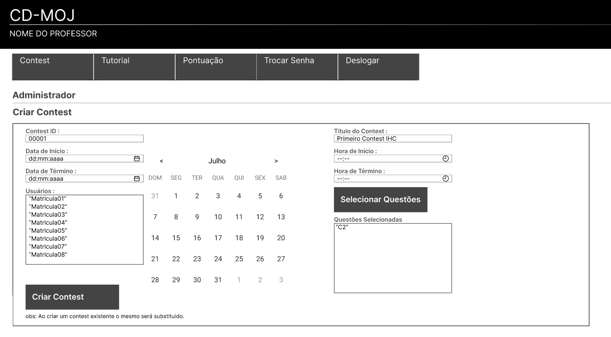The width and height of the screenshot is (611, 337).
Task: Select user "Matricula04" in Usuários list
Action: point(48,223)
